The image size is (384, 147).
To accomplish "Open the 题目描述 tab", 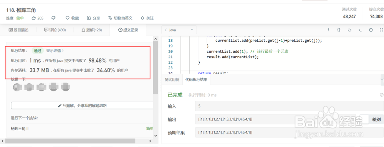I will (18, 30).
